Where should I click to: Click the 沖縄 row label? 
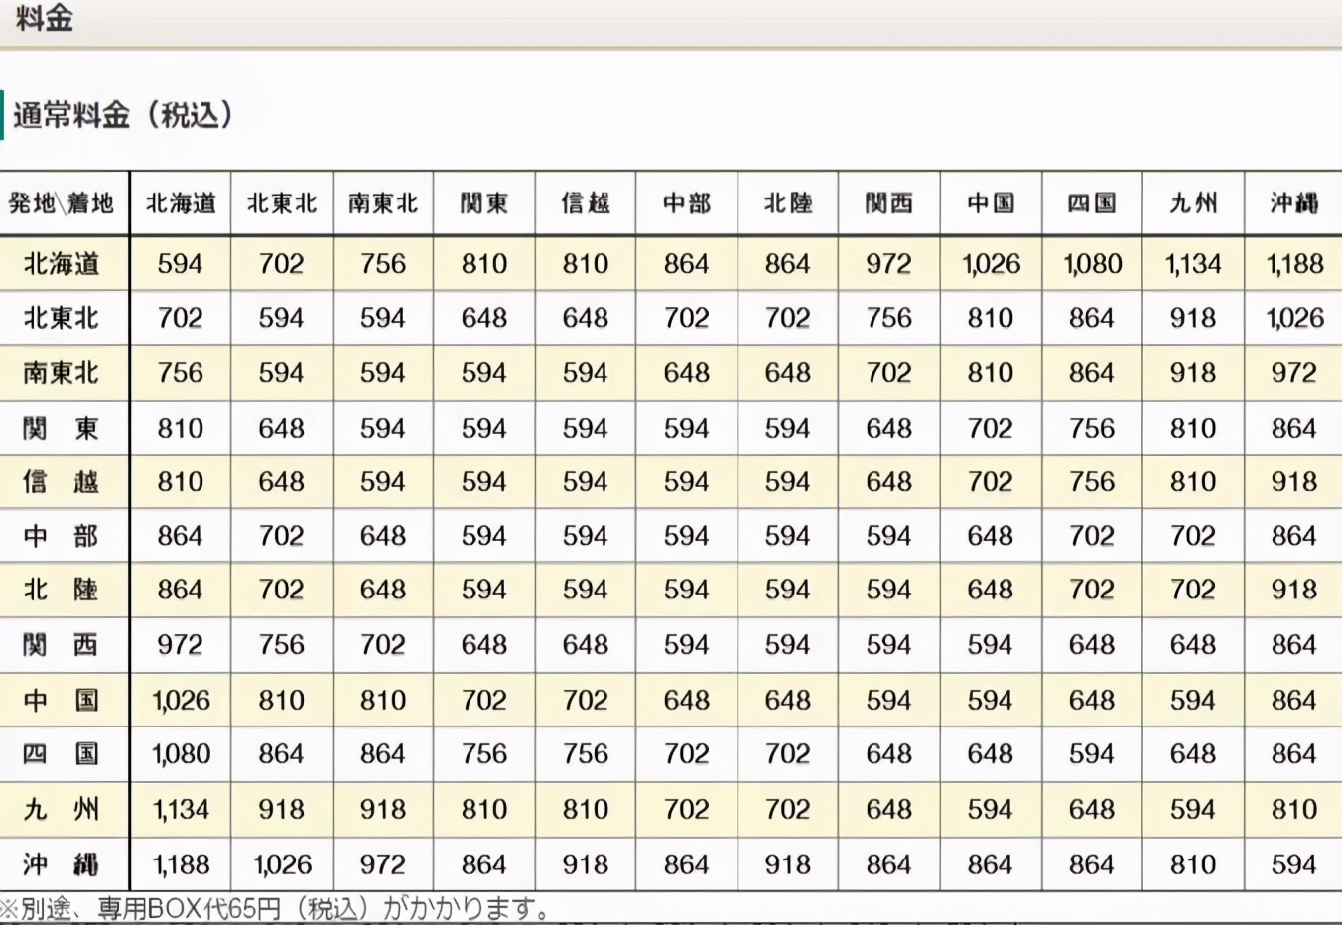point(65,863)
